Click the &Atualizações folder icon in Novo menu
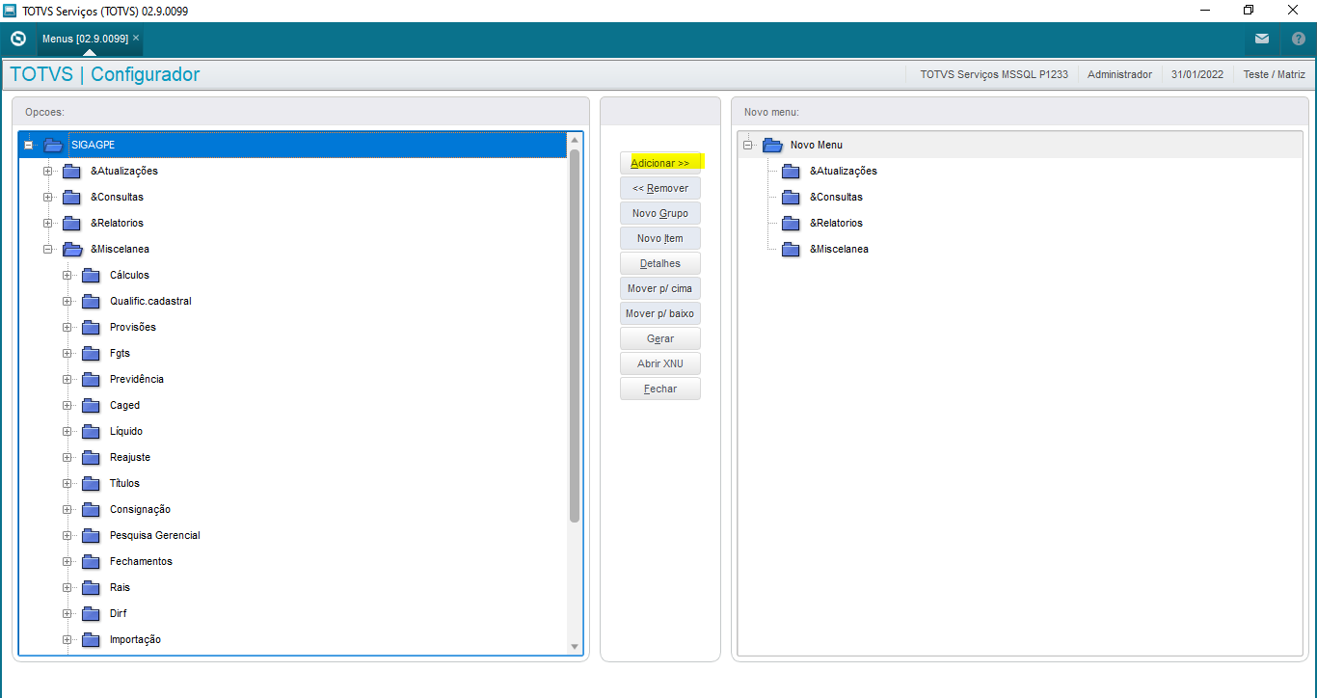This screenshot has height=698, width=1317. pyautogui.click(x=792, y=171)
